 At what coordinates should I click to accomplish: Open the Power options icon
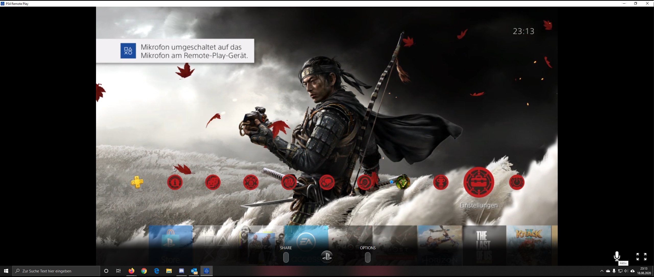click(517, 182)
